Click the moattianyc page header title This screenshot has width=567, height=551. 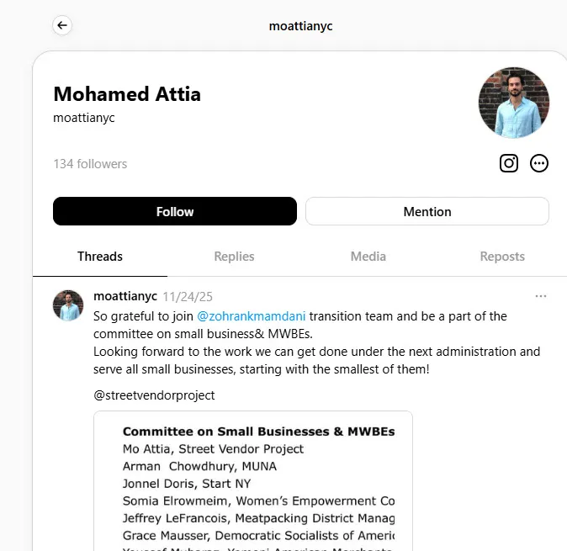(x=300, y=26)
